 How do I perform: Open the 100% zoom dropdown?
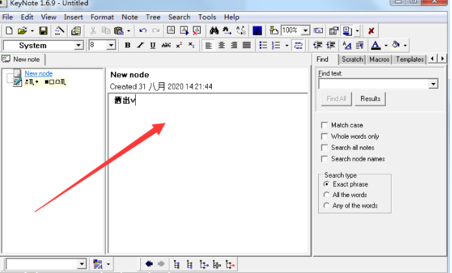pos(305,30)
